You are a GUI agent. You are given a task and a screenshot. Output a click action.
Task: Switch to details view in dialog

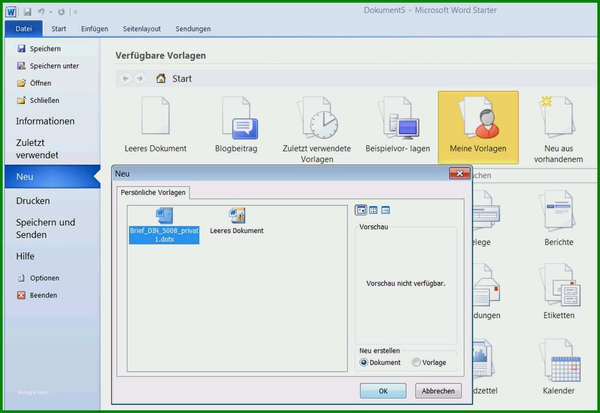pyautogui.click(x=385, y=210)
